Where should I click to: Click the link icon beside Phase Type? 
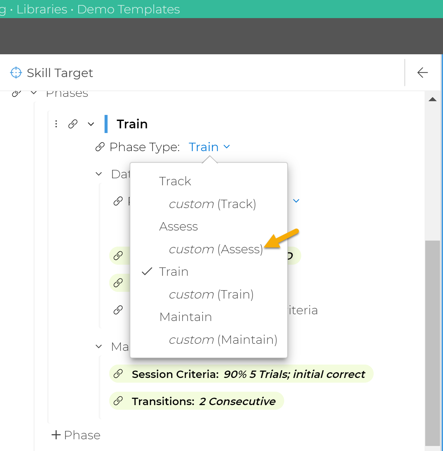(x=100, y=147)
